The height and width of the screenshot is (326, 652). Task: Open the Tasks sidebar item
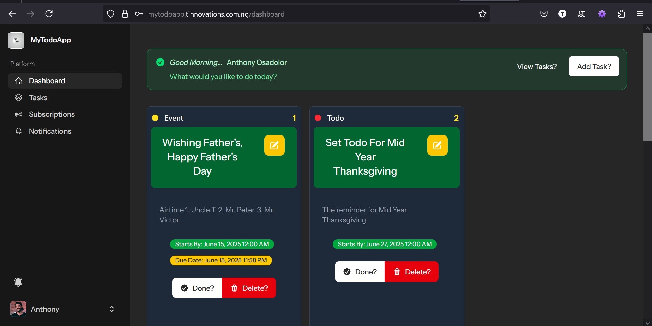[x=38, y=98]
